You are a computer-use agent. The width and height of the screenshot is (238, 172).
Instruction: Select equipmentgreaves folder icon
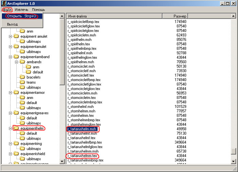[x=16, y=113]
